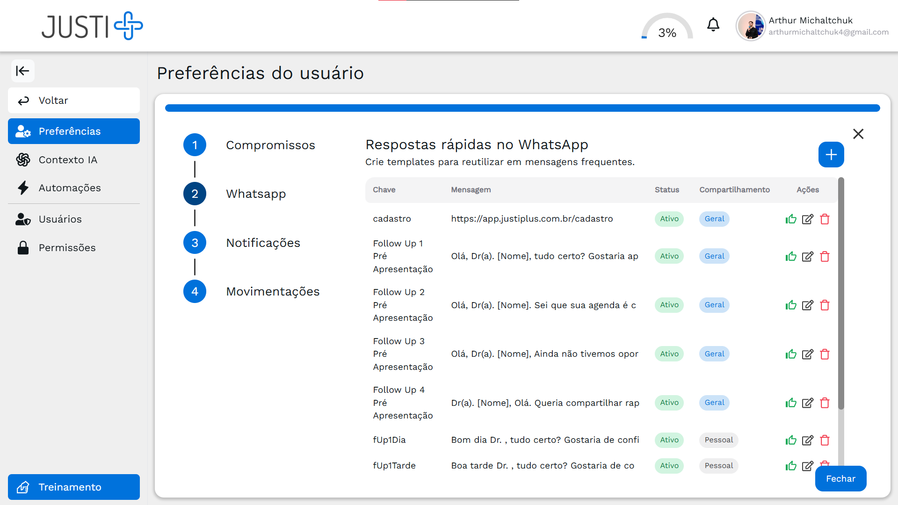
Task: Toggle the Ativo status of cadastro template
Action: pyautogui.click(x=669, y=219)
